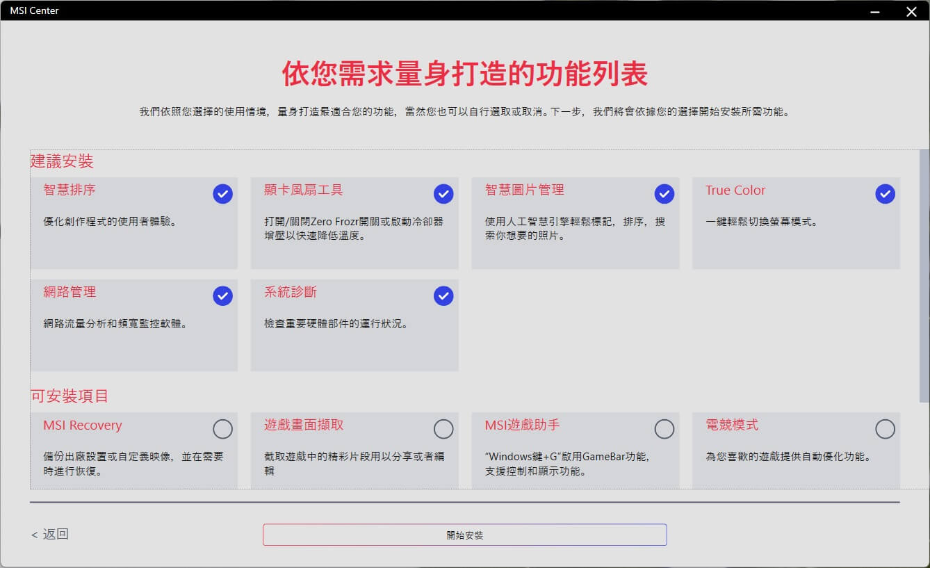The width and height of the screenshot is (930, 568).
Task: Click the 遊戲畫面擷取 card title
Action: tap(304, 425)
